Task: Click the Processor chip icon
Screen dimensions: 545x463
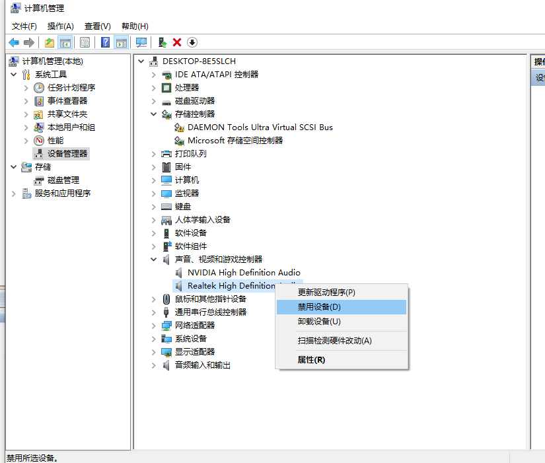Action: click(x=166, y=88)
